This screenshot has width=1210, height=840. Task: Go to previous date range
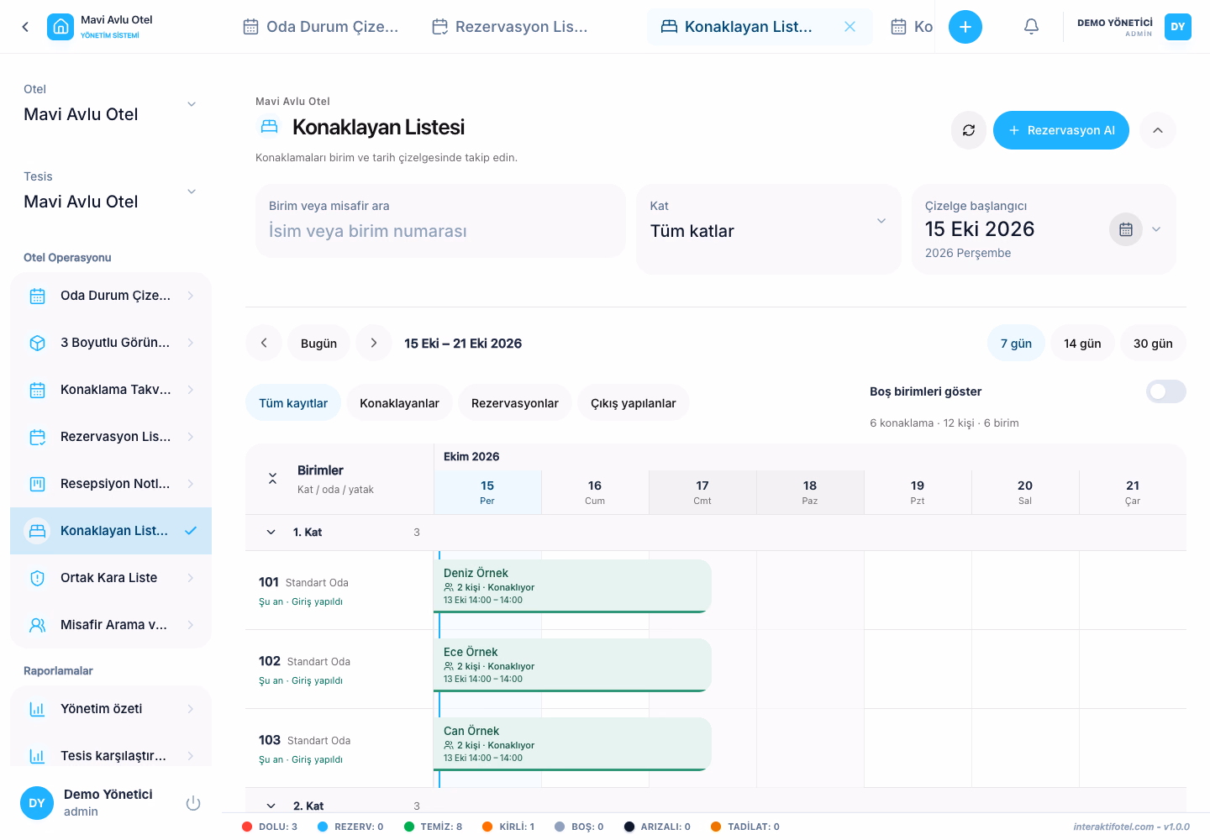point(264,343)
